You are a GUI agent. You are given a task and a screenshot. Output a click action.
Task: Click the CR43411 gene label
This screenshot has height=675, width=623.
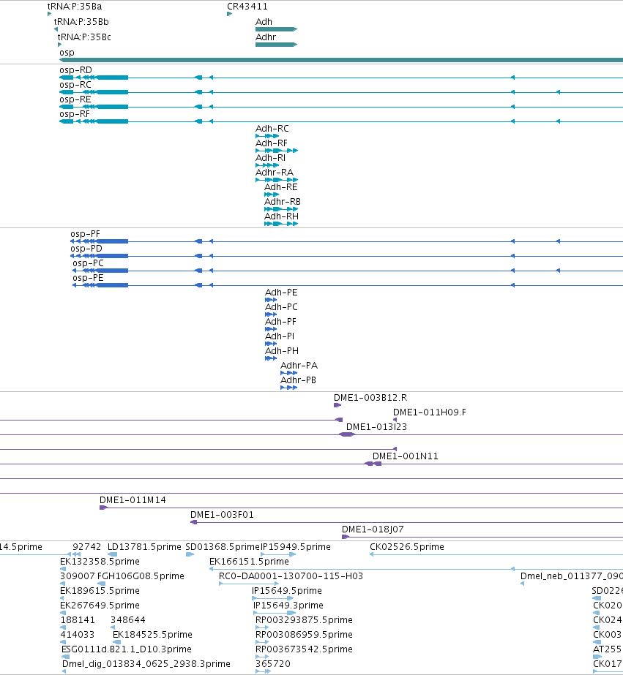tap(247, 7)
